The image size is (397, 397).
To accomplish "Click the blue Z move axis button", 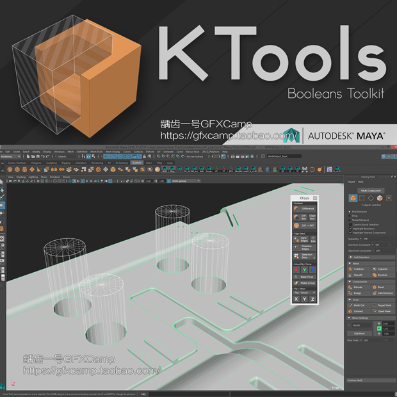I will (312, 270).
